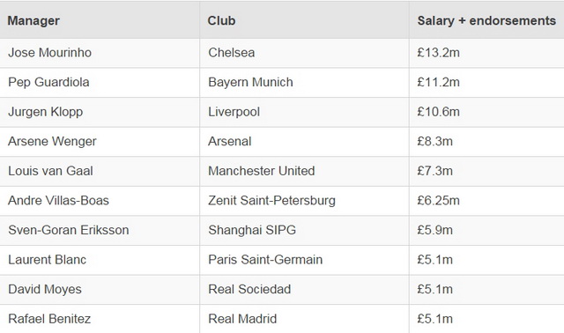Click the £13.2m salary value
The height and width of the screenshot is (333, 564).
point(438,53)
